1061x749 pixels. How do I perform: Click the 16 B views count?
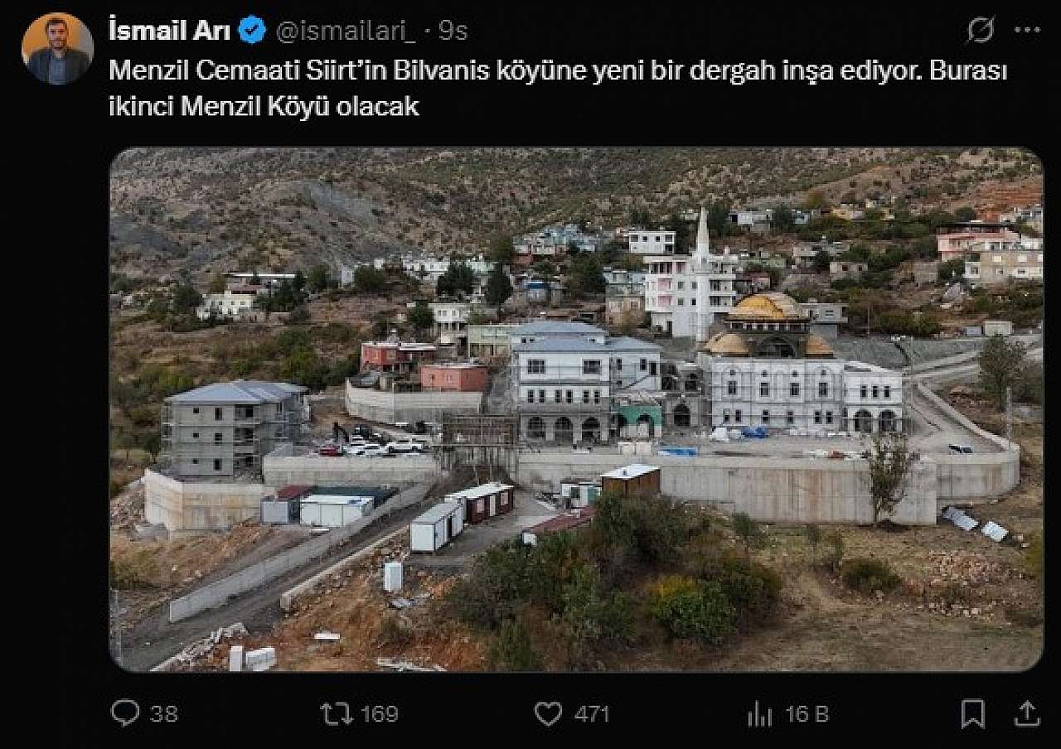pos(807,714)
